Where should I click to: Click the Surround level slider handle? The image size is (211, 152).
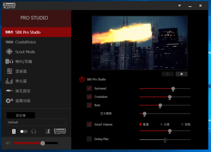pos(173,89)
